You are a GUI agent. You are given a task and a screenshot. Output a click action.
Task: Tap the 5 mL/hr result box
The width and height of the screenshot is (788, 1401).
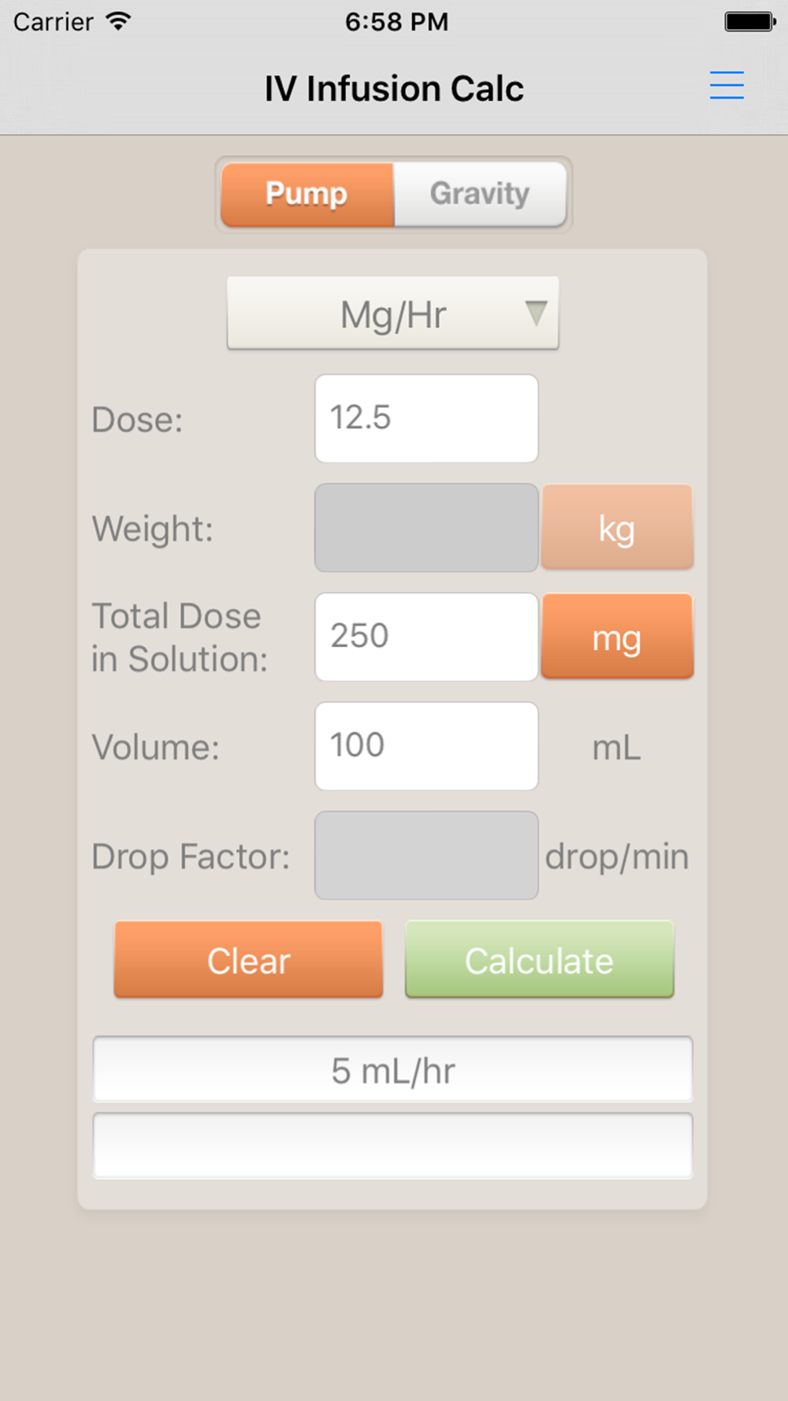tap(392, 1069)
